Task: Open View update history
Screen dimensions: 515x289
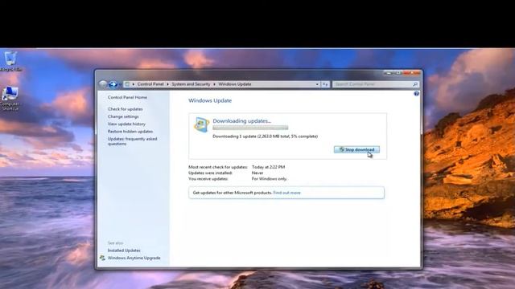Action: coord(126,124)
